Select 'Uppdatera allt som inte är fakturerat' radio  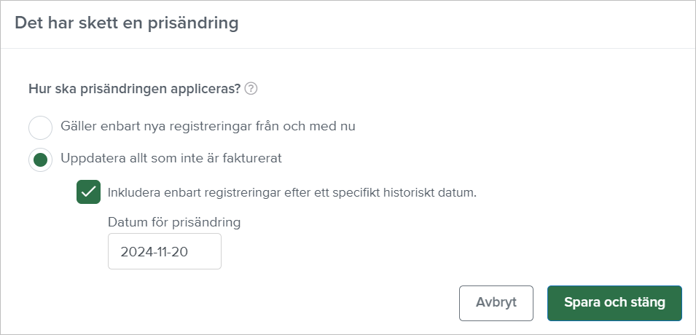pos(41,160)
